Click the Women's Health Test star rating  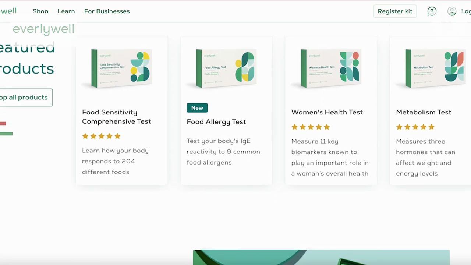point(311,127)
